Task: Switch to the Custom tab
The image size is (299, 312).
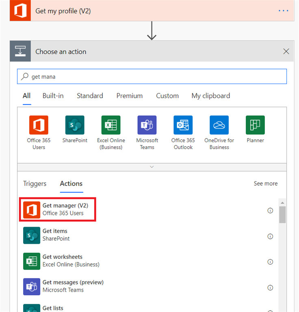Action: [167, 96]
